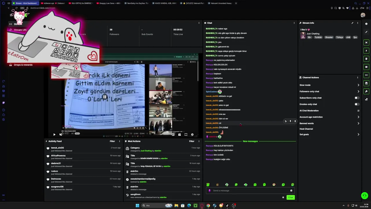Switch to Valorant Unranked Hesap tab
371x209 pixels.
221,3
